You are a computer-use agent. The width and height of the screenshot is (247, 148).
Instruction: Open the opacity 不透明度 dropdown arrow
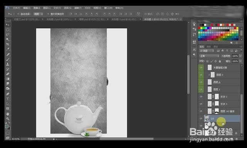[240, 56]
